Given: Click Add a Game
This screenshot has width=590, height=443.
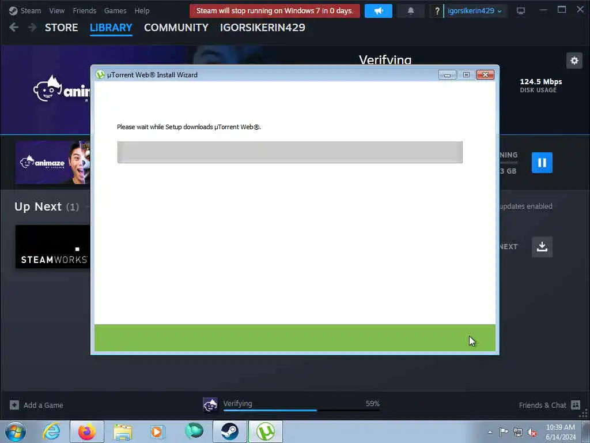Looking at the screenshot, I should point(43,405).
